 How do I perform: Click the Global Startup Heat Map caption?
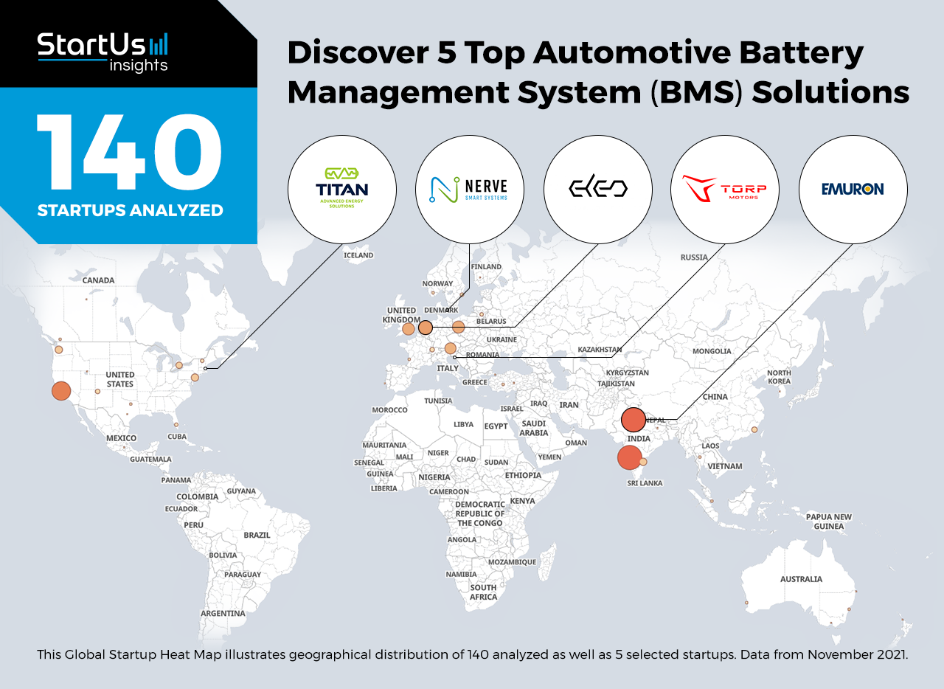pyautogui.click(x=472, y=654)
